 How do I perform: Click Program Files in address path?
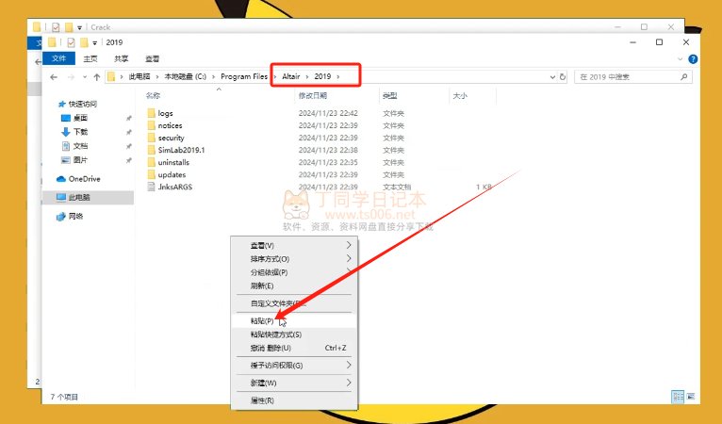pos(244,76)
